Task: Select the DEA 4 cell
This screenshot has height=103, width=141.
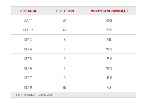Action: pos(28,49)
